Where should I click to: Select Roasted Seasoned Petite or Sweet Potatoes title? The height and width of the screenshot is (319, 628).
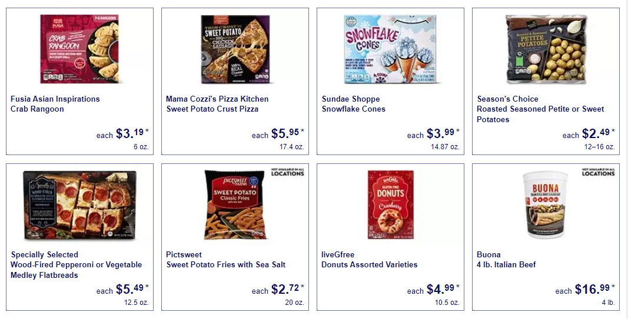coord(540,109)
